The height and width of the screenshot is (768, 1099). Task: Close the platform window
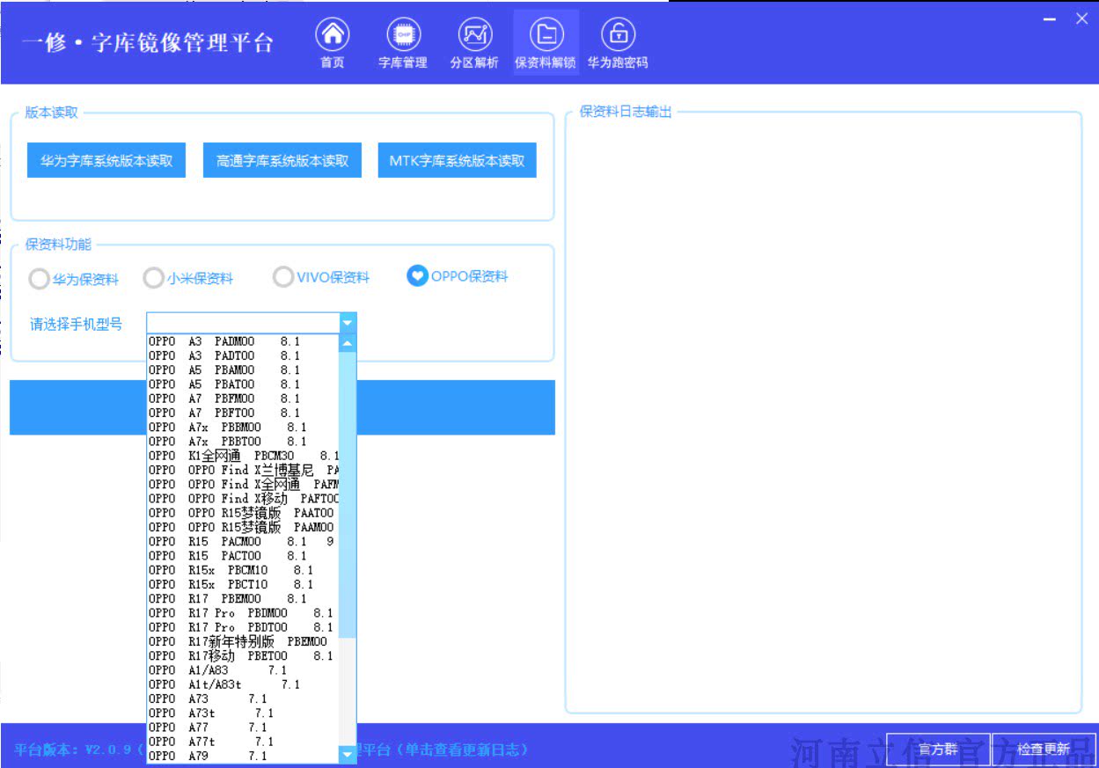1081,18
